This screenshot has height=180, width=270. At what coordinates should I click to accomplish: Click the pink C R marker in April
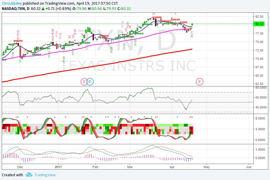click(192, 35)
